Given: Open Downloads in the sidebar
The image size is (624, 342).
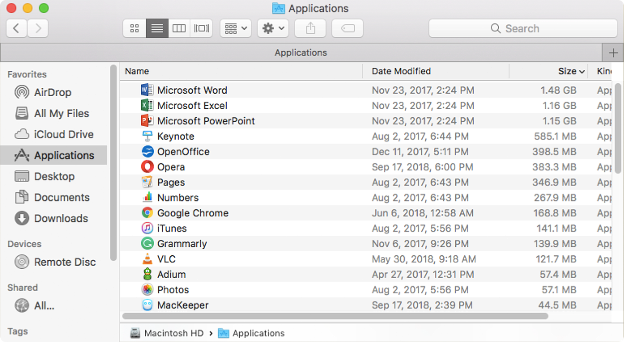Looking at the screenshot, I should 54,218.
